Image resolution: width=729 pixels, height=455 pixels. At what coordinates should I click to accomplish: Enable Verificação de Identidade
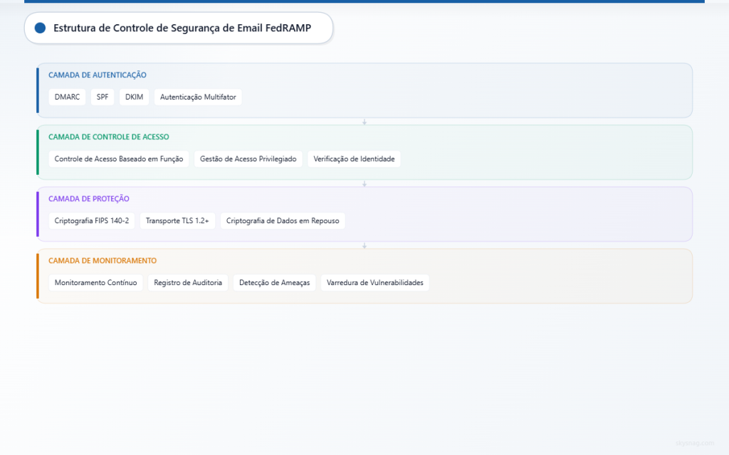tap(354, 159)
